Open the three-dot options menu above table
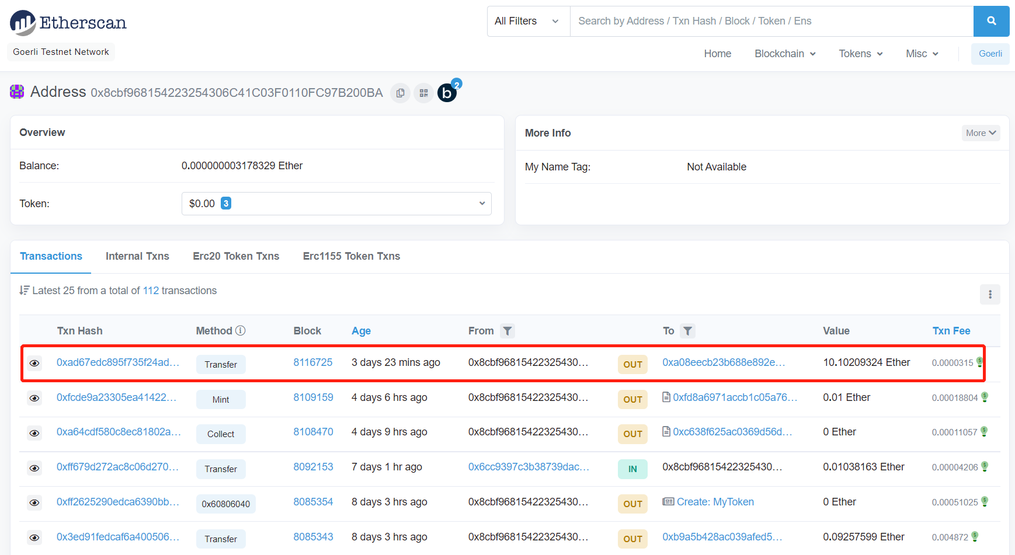1015x555 pixels. pyautogui.click(x=990, y=294)
